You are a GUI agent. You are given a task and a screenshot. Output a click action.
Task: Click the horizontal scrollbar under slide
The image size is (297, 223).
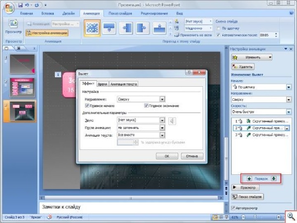click(131, 198)
